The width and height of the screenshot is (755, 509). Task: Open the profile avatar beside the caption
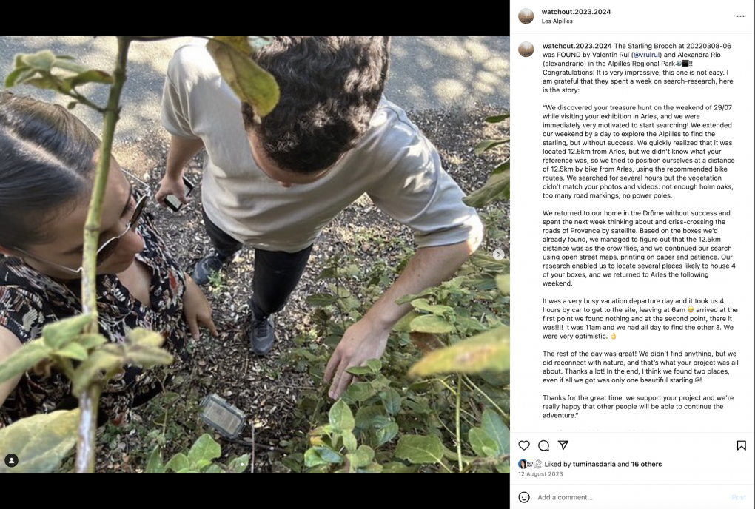coord(526,49)
